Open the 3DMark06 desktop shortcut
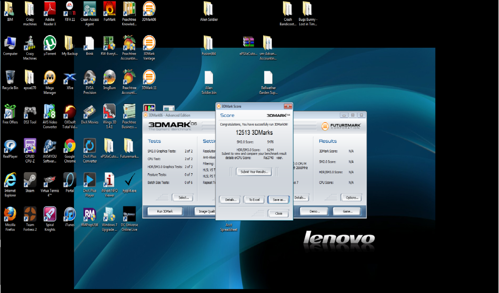Viewport: 499px width, 293px height. tap(149, 12)
